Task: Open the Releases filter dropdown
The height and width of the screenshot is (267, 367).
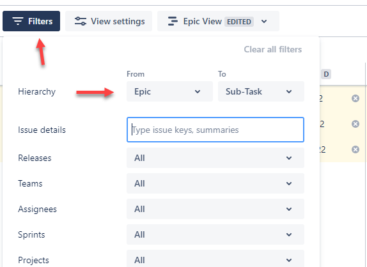Action: 215,158
